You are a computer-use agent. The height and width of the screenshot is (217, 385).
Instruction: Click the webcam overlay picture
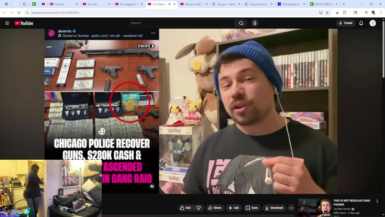[51, 188]
